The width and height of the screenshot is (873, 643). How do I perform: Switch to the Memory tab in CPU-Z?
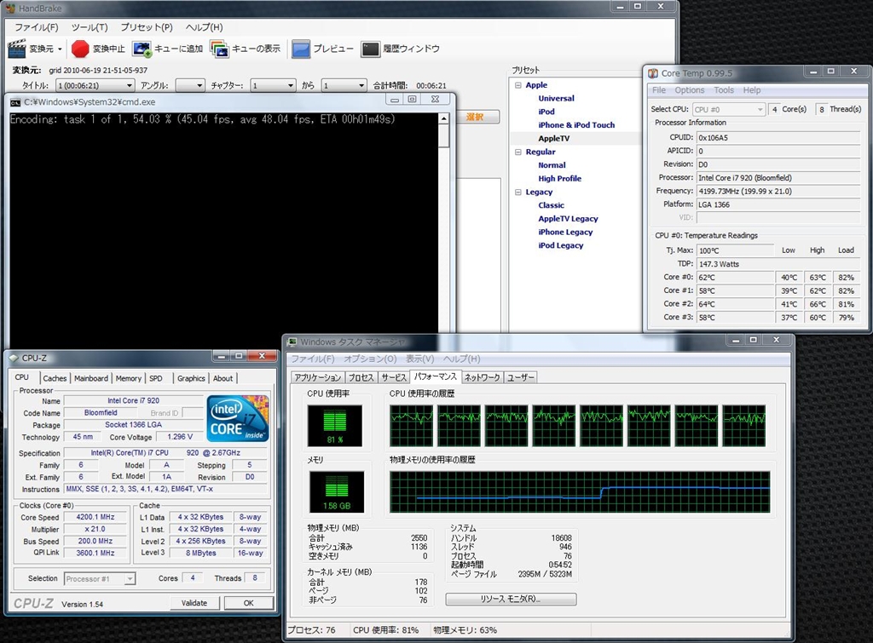[x=129, y=378]
